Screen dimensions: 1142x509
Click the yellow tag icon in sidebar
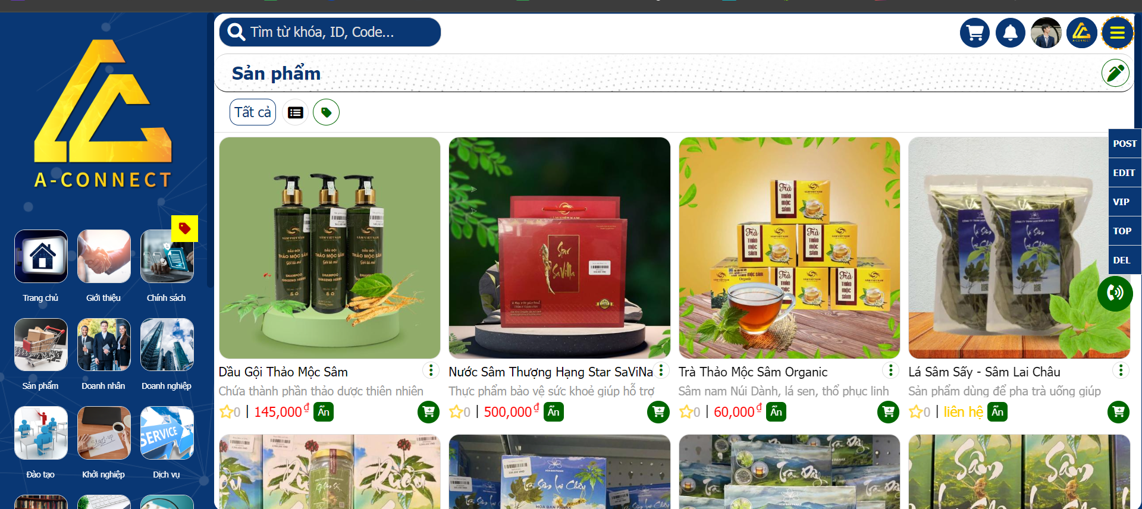coord(184,228)
